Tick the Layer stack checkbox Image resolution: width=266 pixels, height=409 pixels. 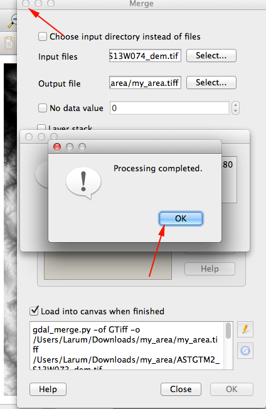(x=41, y=127)
